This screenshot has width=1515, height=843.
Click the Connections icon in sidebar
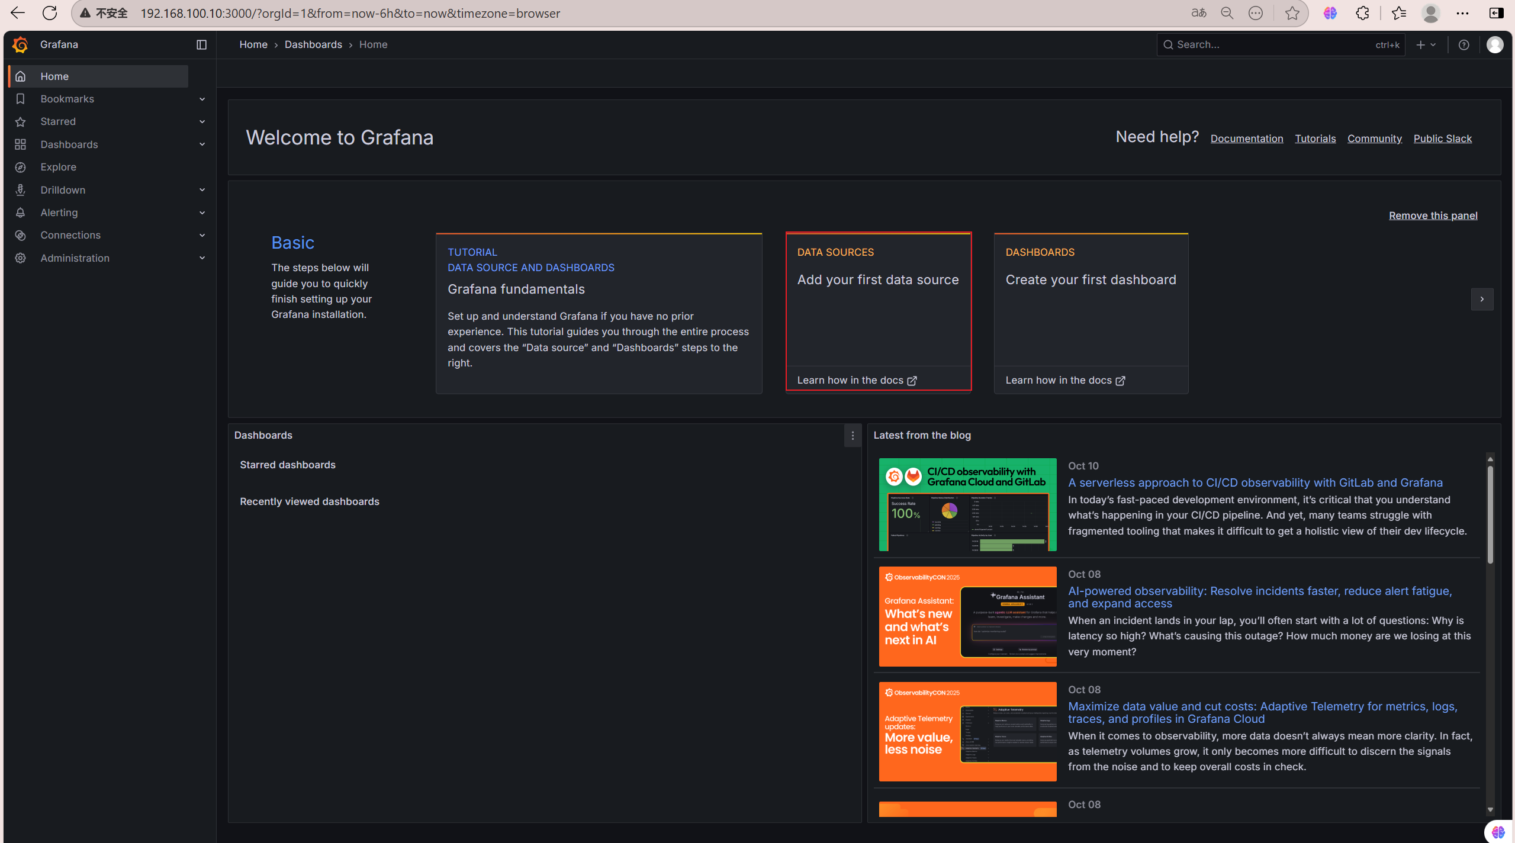click(x=20, y=235)
